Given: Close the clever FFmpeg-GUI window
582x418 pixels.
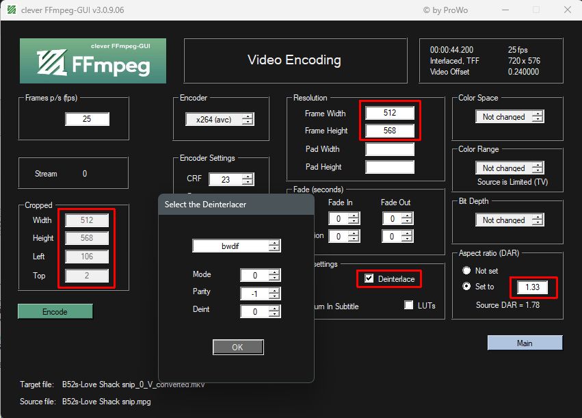Looking at the screenshot, I should [568, 10].
